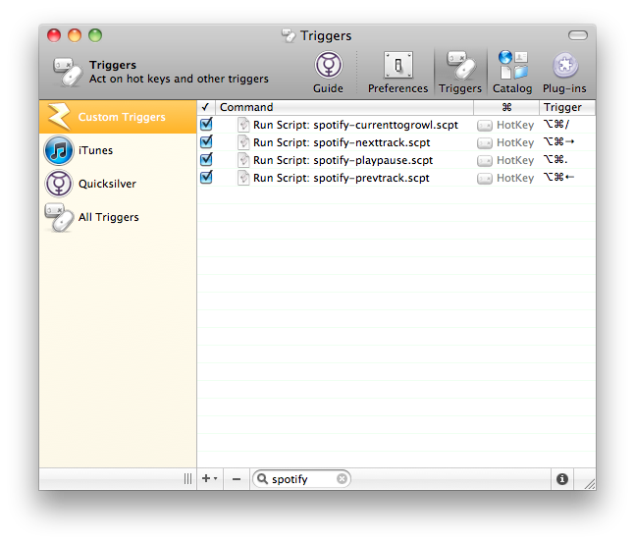Remove selected trigger with minus button
The height and width of the screenshot is (544, 635).
(x=237, y=479)
